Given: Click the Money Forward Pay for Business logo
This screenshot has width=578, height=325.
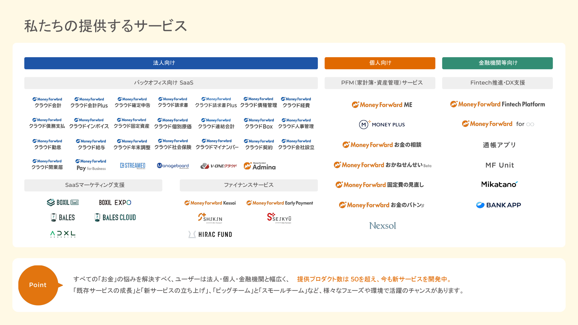Looking at the screenshot, I should click(x=91, y=165).
